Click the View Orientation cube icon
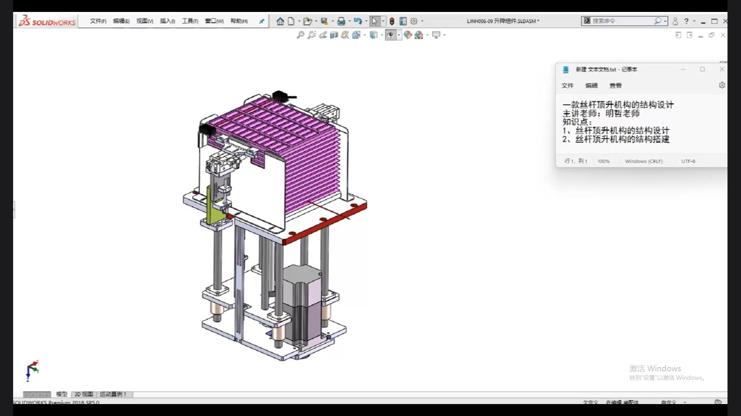The width and height of the screenshot is (741, 416). pos(356,35)
